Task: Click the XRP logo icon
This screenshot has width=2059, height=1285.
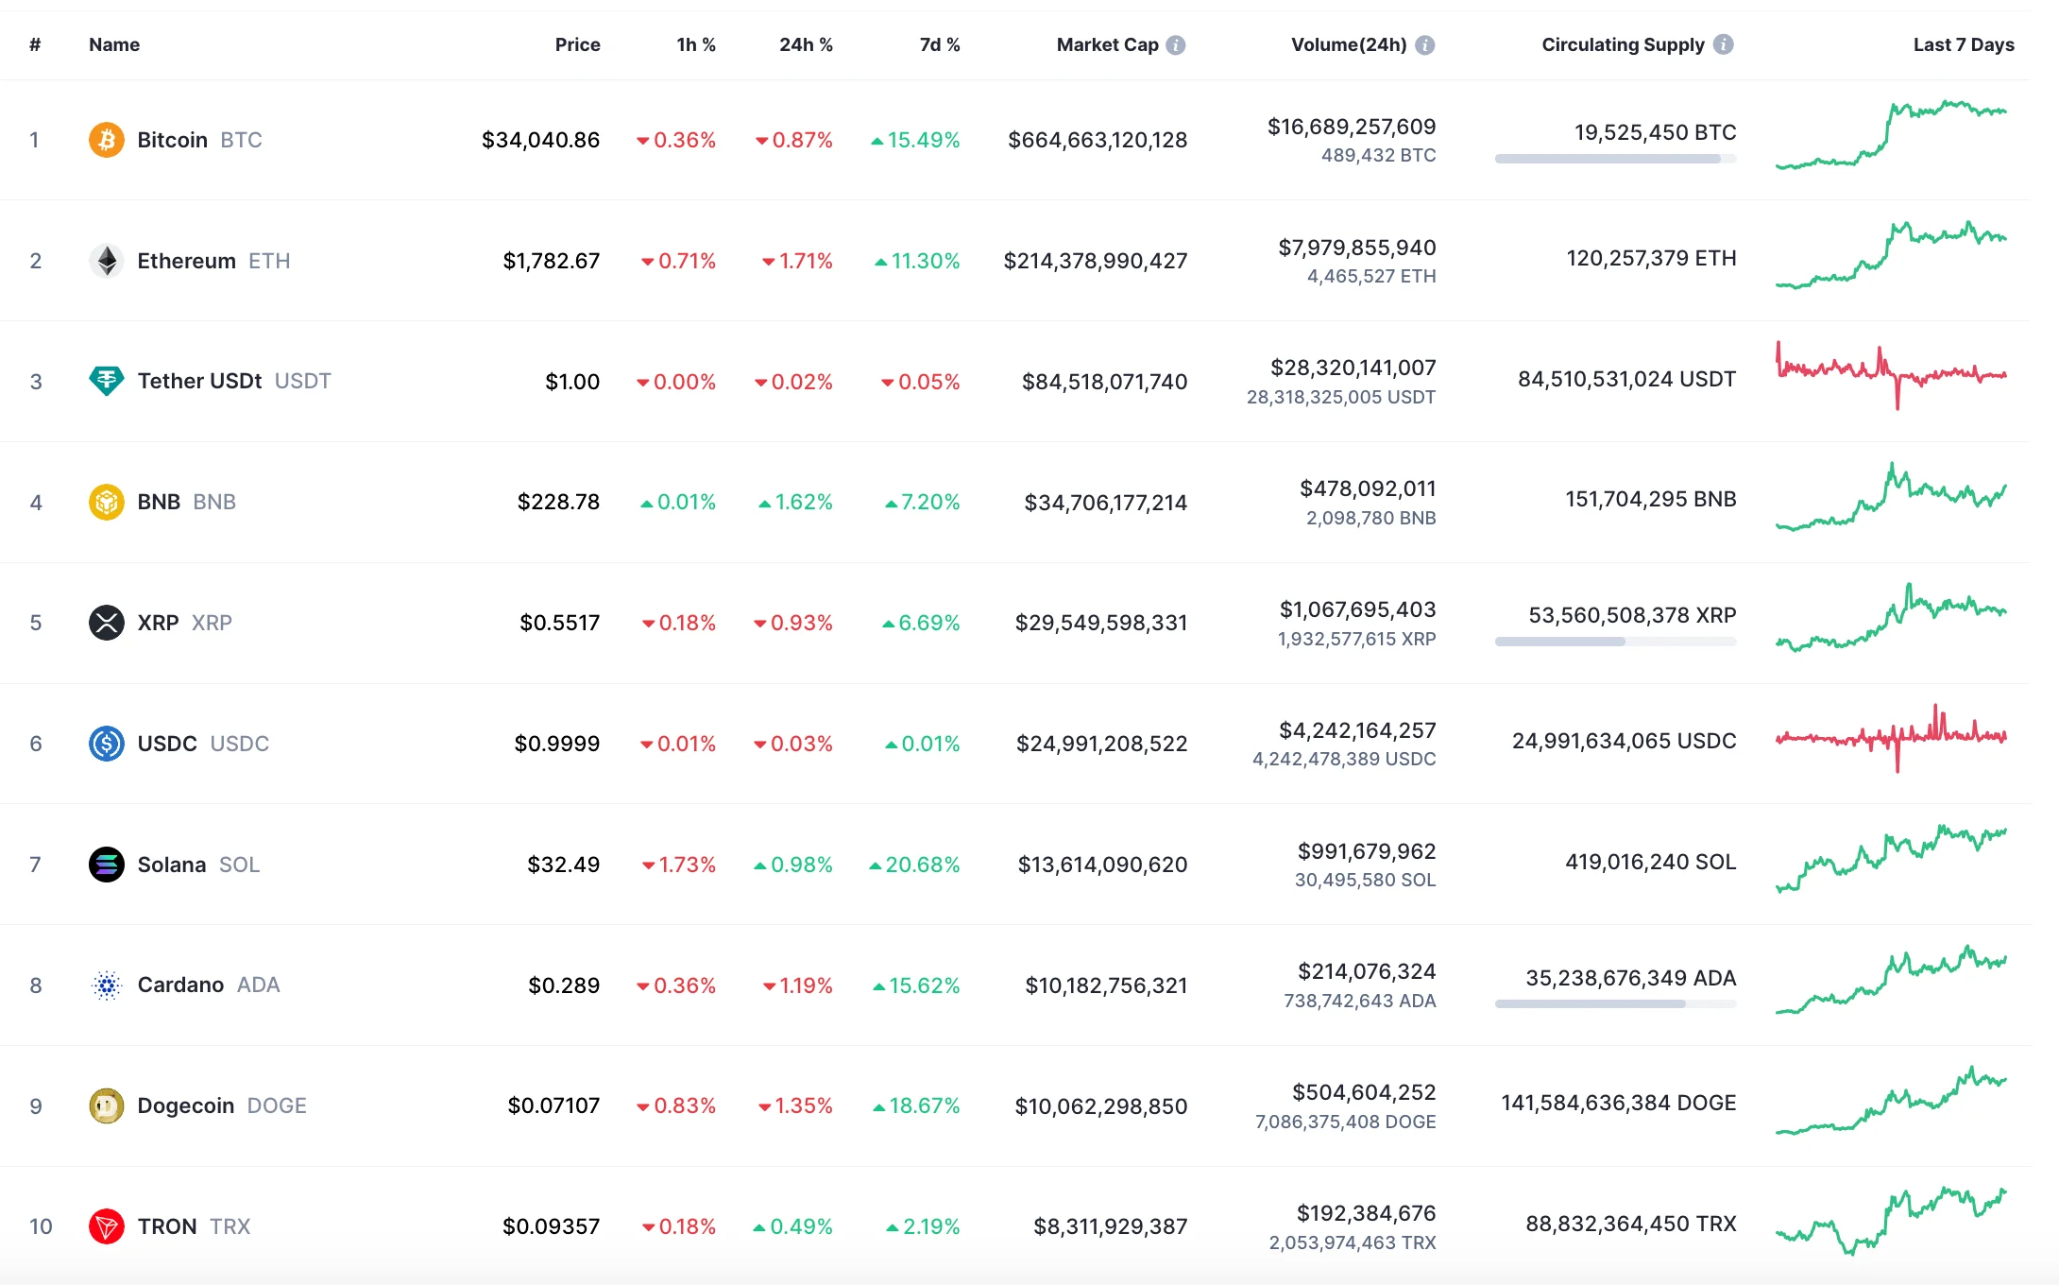Action: (x=107, y=623)
